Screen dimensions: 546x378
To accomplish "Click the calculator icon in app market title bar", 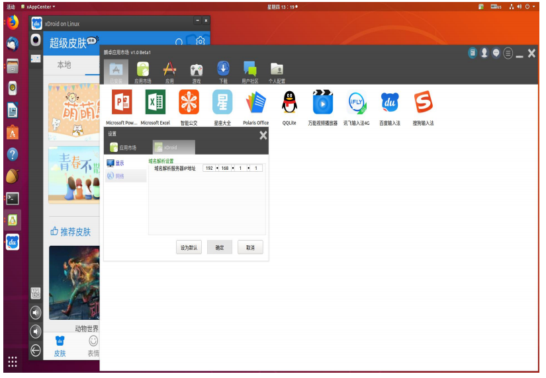I will point(473,53).
